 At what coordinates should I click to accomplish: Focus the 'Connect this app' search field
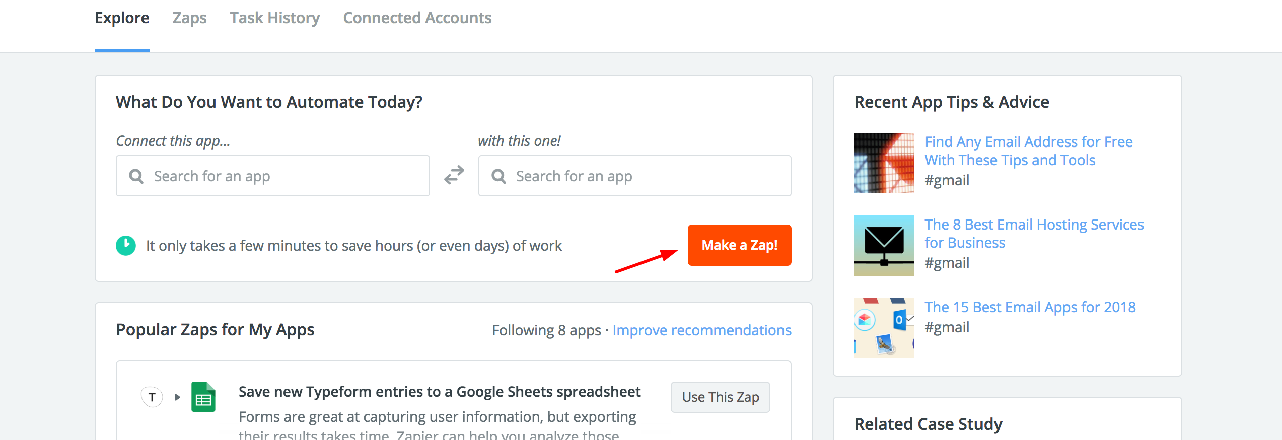point(287,176)
